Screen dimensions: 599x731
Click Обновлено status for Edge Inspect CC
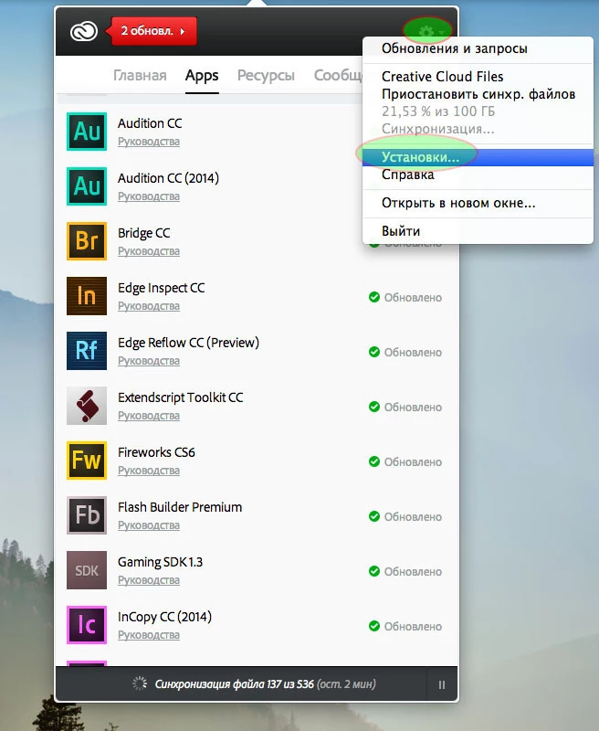click(x=405, y=298)
